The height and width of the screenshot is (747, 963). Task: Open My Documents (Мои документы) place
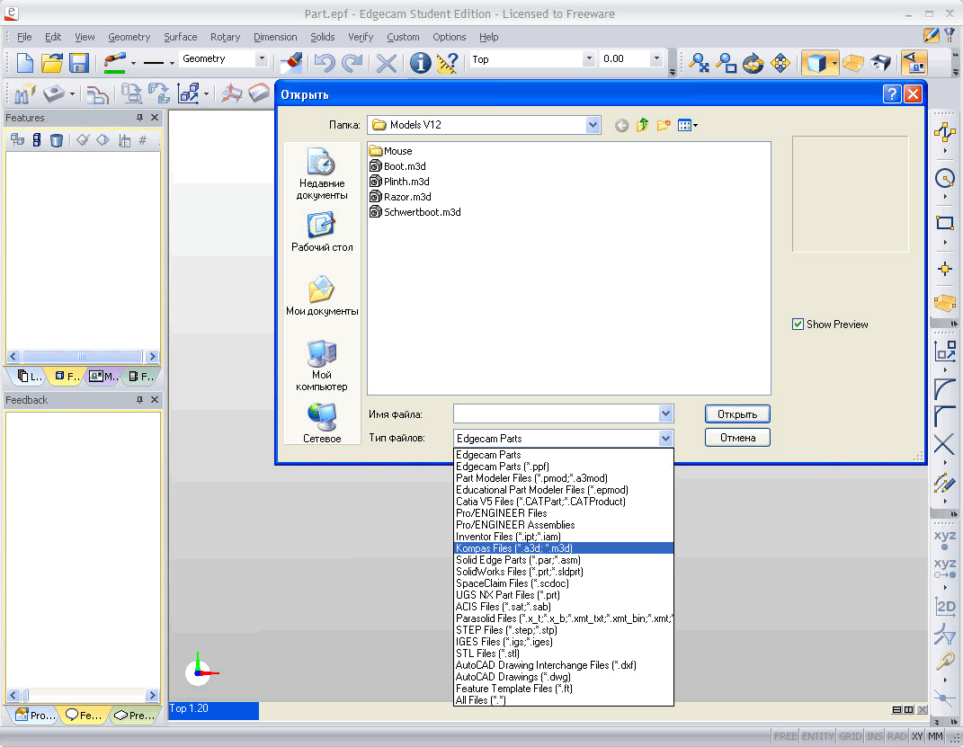[x=322, y=296]
